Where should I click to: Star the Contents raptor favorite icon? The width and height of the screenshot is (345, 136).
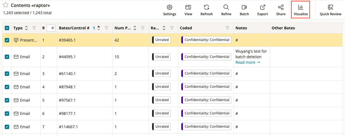click(x=6, y=5)
